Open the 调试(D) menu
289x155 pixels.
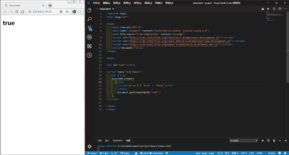click(x=148, y=3)
